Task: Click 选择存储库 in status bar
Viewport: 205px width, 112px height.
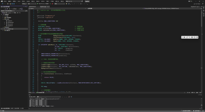Action: [x=197, y=111]
